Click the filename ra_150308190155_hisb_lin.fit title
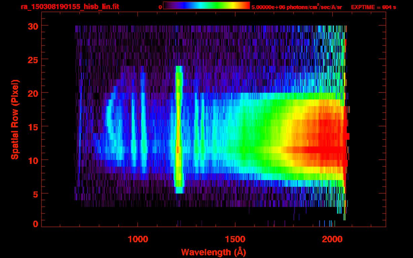 point(70,7)
